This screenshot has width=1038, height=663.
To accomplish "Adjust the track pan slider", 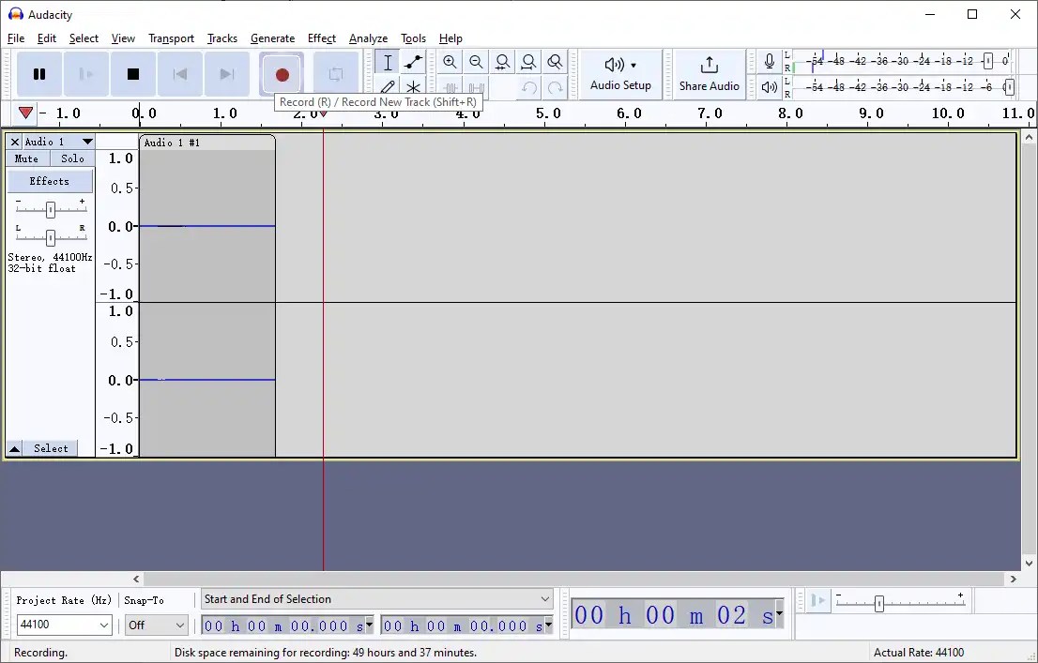I will (x=51, y=237).
